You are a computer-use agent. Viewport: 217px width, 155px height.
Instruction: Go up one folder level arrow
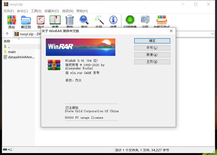pyautogui.click(x=7, y=34)
